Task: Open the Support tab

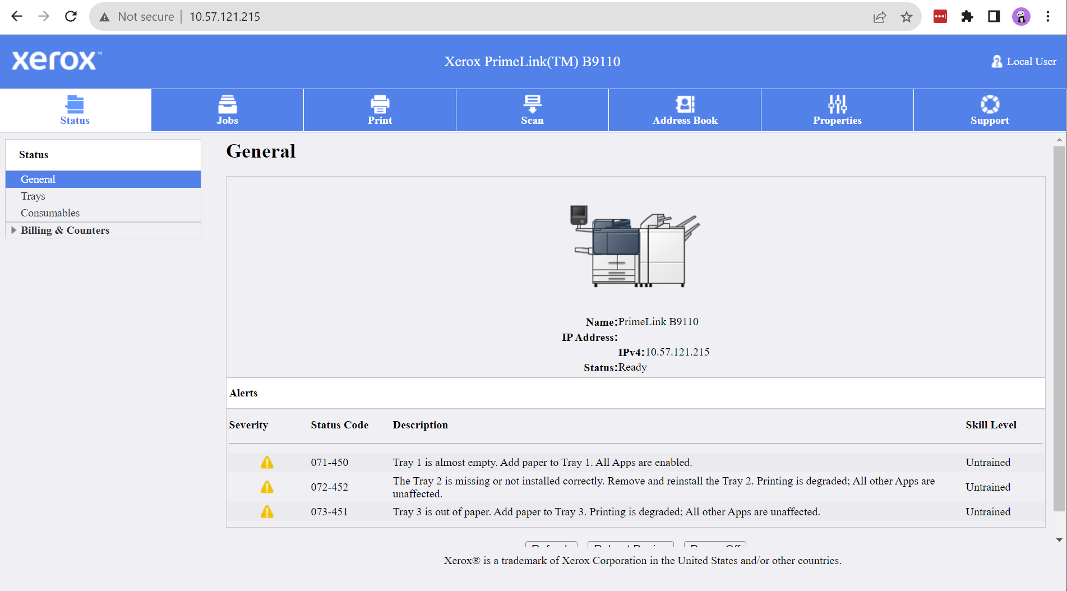Action: point(990,110)
